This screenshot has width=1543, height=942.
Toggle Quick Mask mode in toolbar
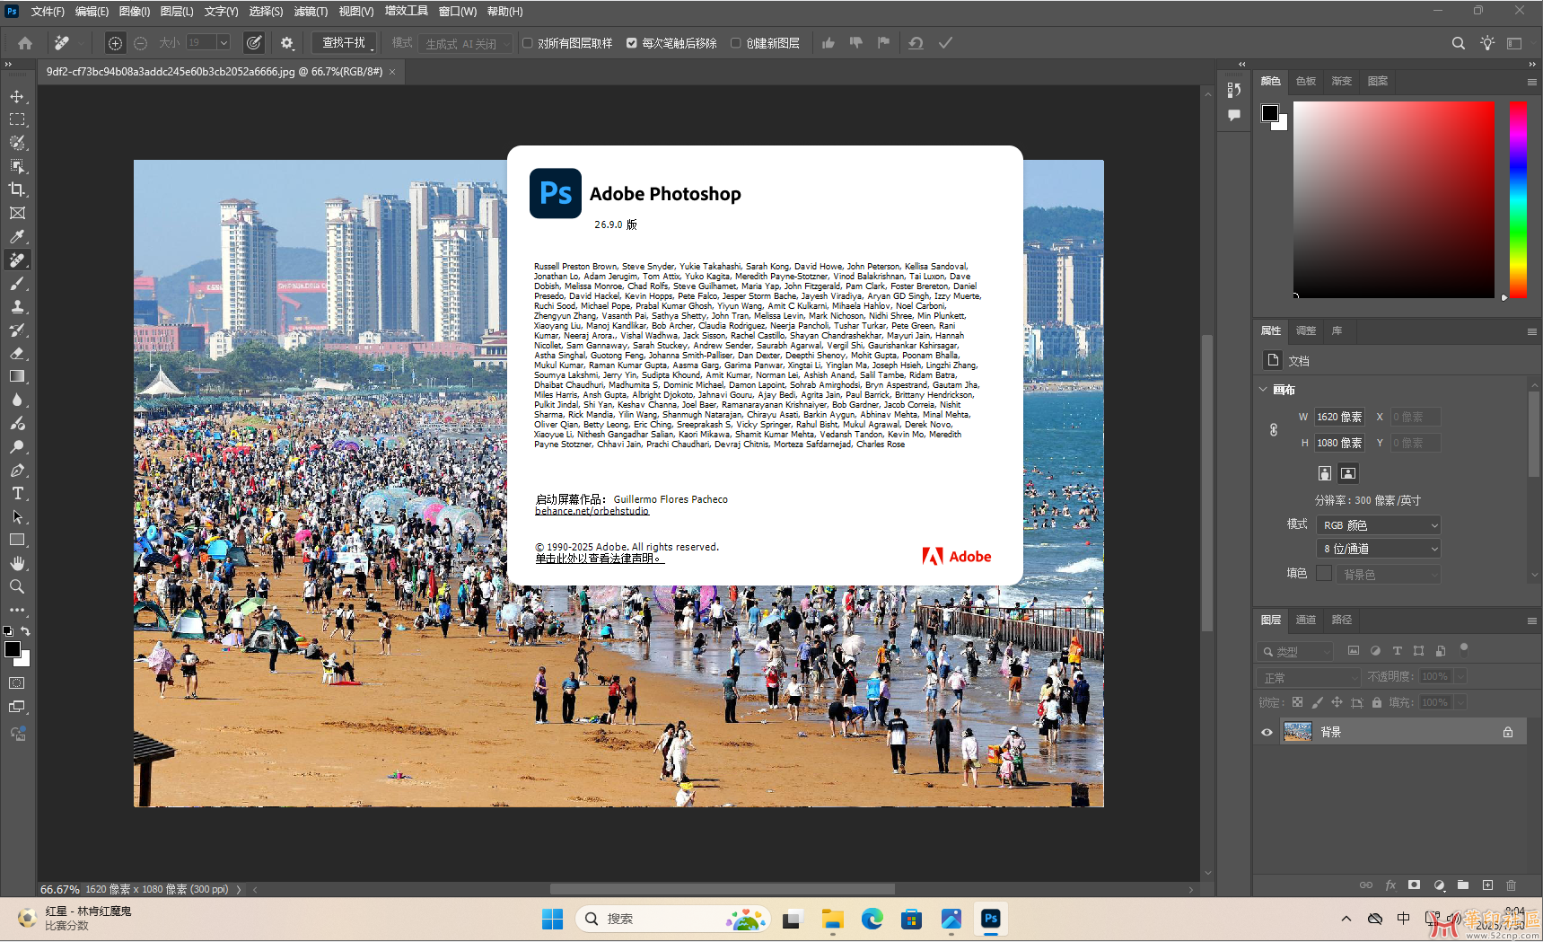click(17, 683)
